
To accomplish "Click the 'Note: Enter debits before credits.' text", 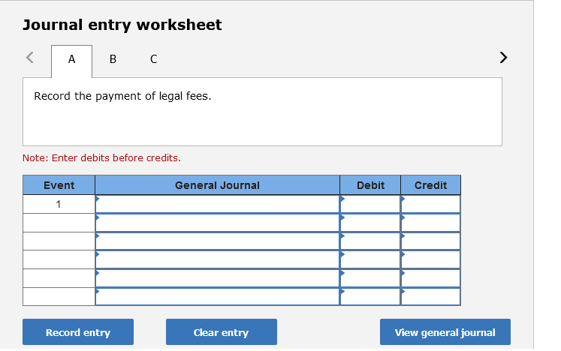I will pos(101,157).
